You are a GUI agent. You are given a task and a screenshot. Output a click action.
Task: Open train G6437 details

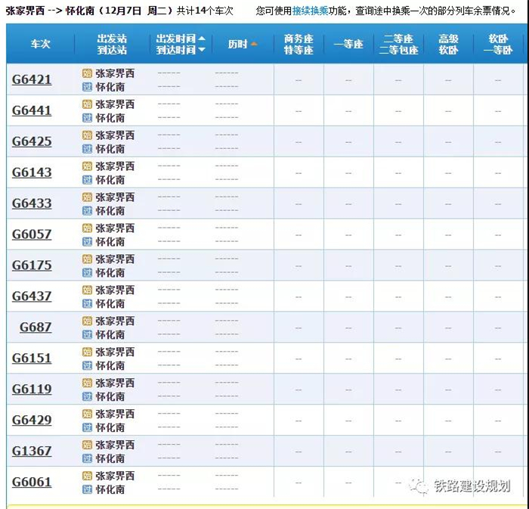32,296
